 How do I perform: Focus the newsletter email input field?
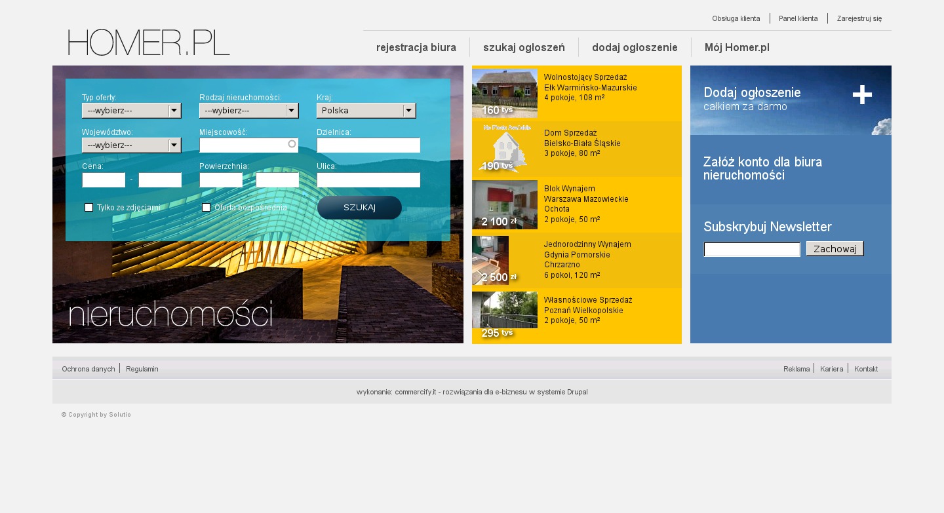752,250
